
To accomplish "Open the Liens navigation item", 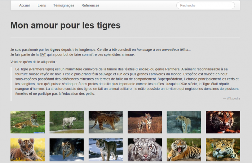I will click(x=42, y=5).
